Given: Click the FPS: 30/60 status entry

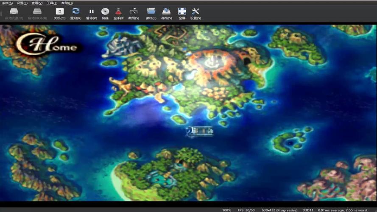Looking at the screenshot, I should (x=246, y=210).
